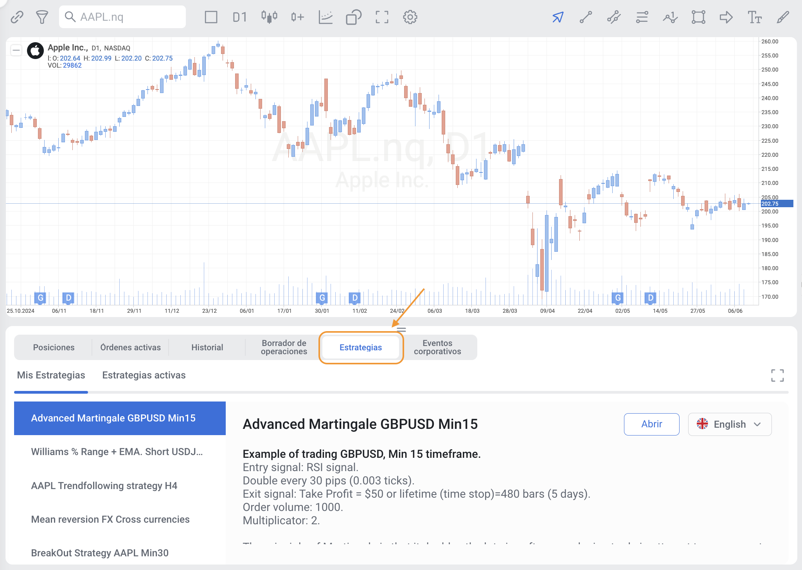Open chart settings gear icon
This screenshot has width=802, height=570.
point(410,17)
